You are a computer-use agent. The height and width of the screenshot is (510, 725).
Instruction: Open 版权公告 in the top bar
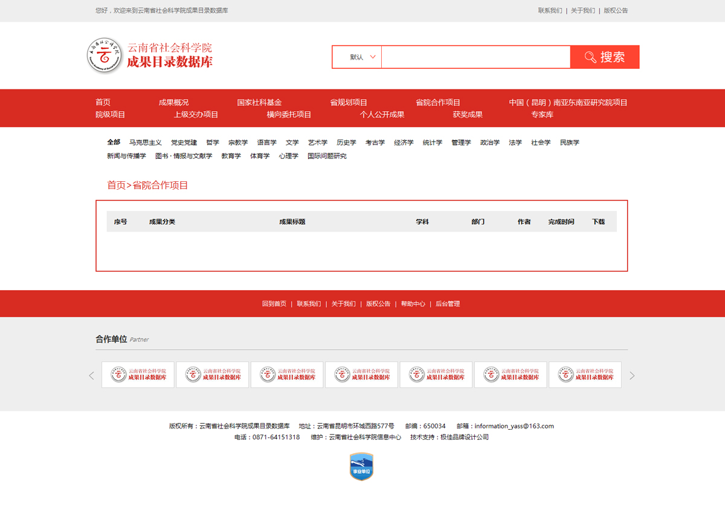click(616, 10)
